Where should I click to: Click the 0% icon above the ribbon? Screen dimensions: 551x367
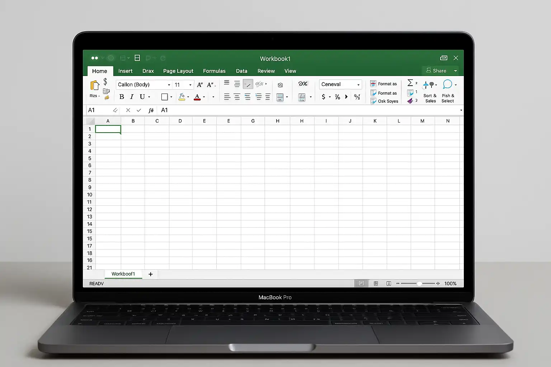point(303,84)
